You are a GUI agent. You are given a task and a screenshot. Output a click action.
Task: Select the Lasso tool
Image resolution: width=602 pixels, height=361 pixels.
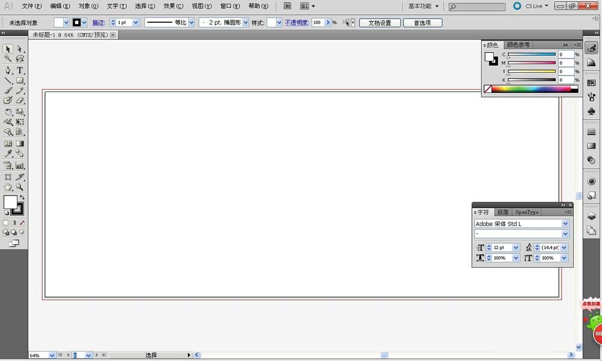(x=20, y=59)
